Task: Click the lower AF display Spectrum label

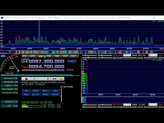Action: pyautogui.click(x=118, y=107)
